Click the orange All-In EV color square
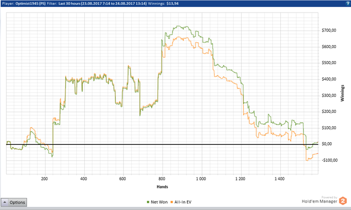This screenshot has width=351, height=210. pyautogui.click(x=171, y=202)
